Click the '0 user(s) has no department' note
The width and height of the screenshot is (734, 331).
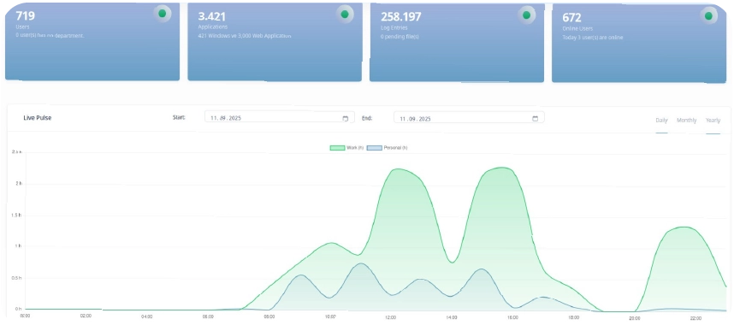click(50, 36)
